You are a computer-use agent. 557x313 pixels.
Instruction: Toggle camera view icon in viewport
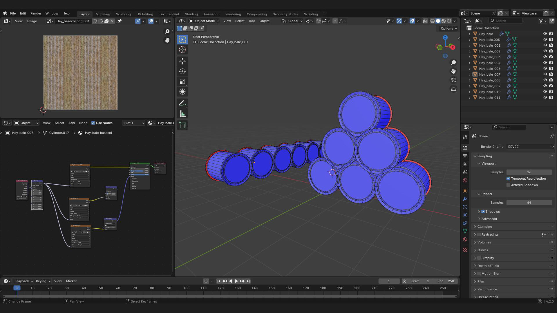coord(453,80)
